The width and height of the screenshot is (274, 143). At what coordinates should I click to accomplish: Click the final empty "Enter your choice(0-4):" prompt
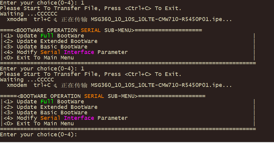point(38,134)
